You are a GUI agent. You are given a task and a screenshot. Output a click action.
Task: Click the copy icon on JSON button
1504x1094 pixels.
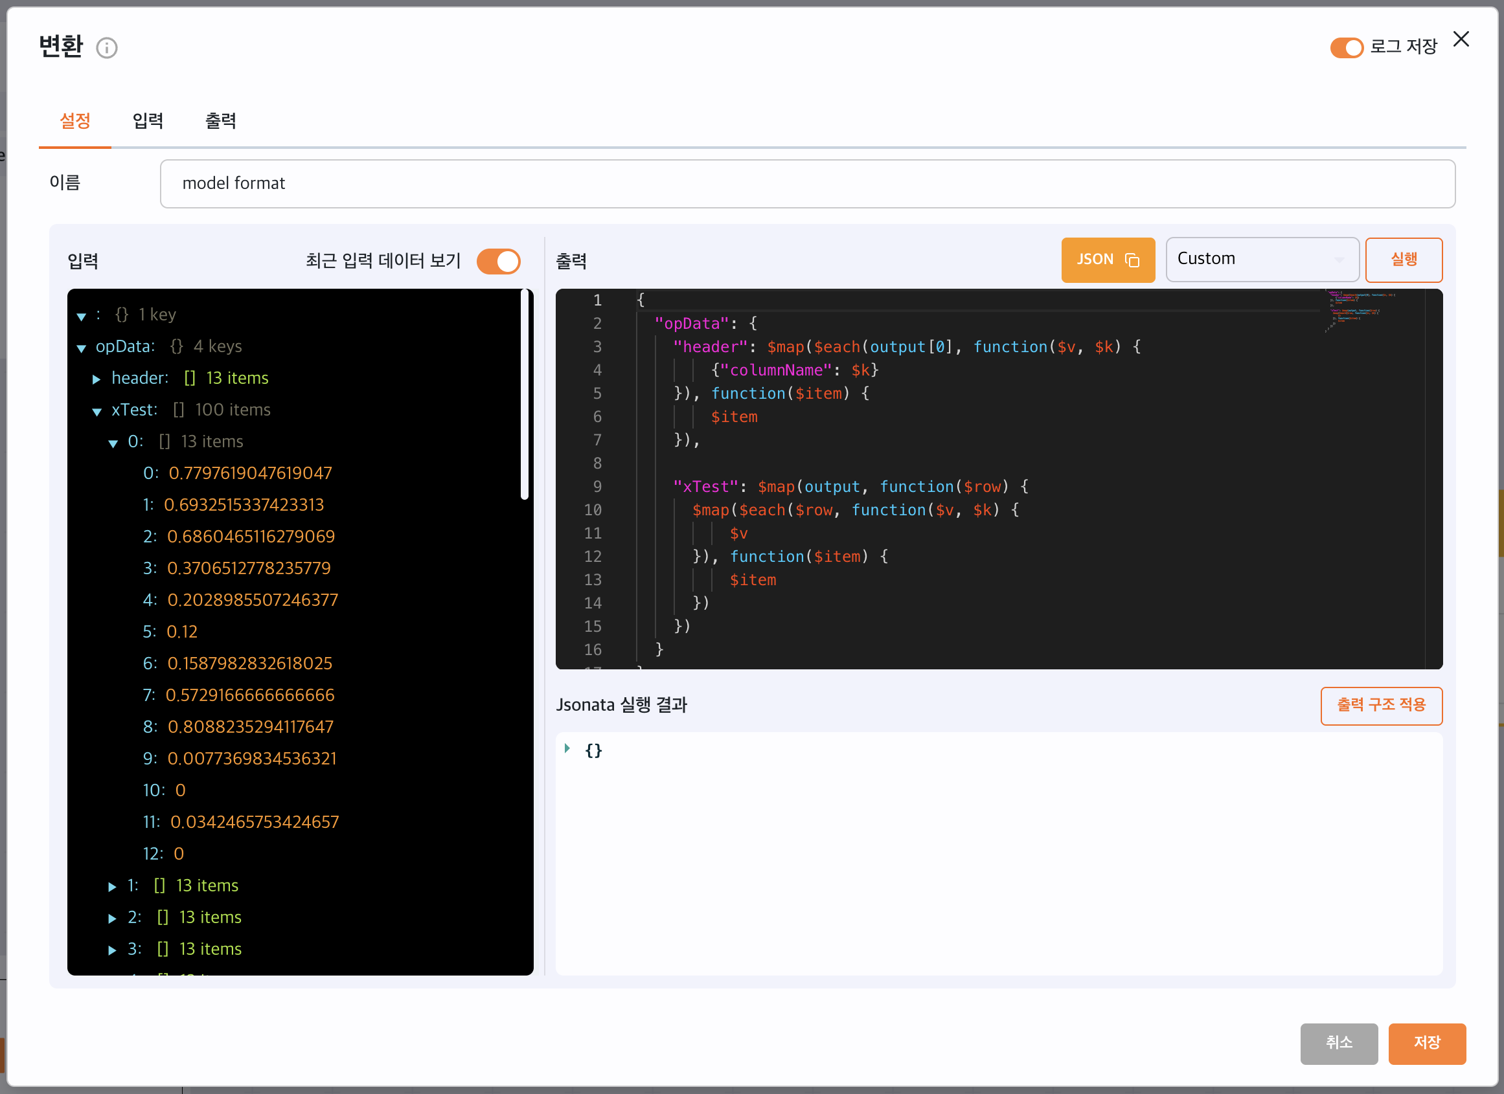[x=1132, y=260]
